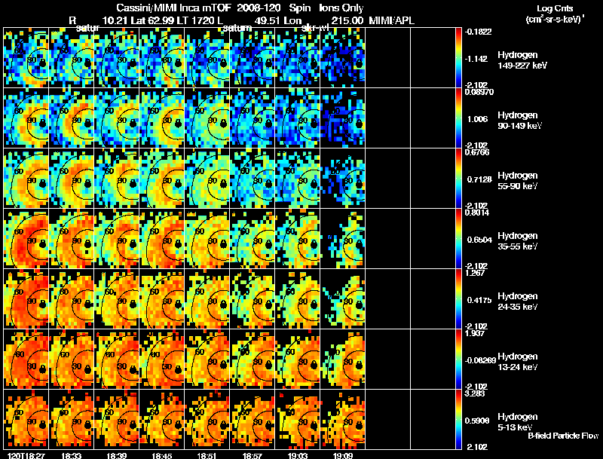
Task: Click the color bar for Hydrogen 90-149 keV
Action: (458, 118)
